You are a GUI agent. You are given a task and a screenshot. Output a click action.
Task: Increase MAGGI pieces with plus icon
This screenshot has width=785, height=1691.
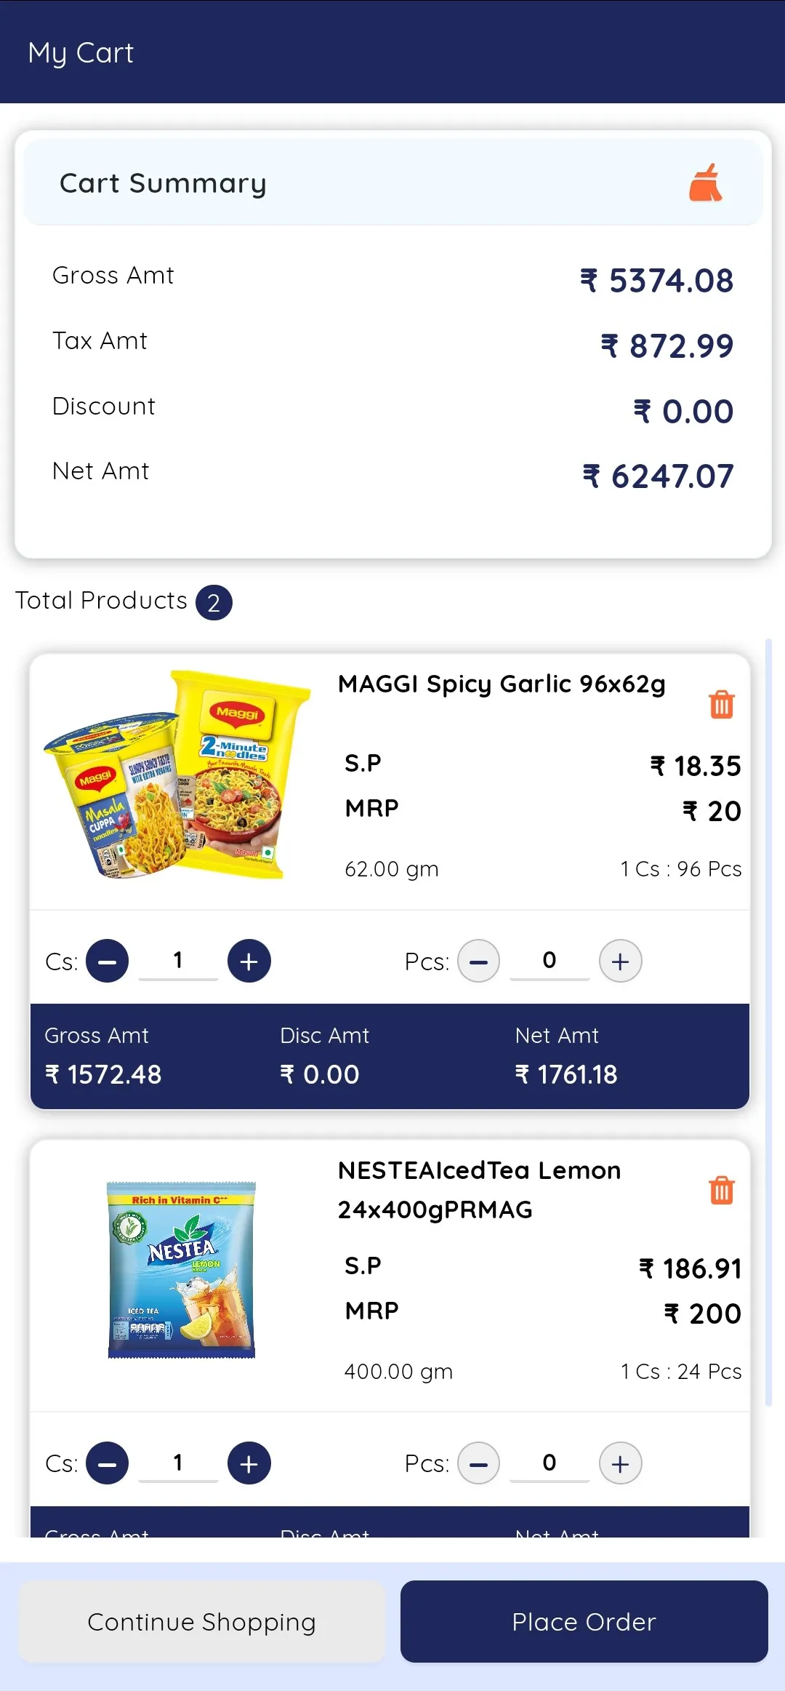click(620, 961)
